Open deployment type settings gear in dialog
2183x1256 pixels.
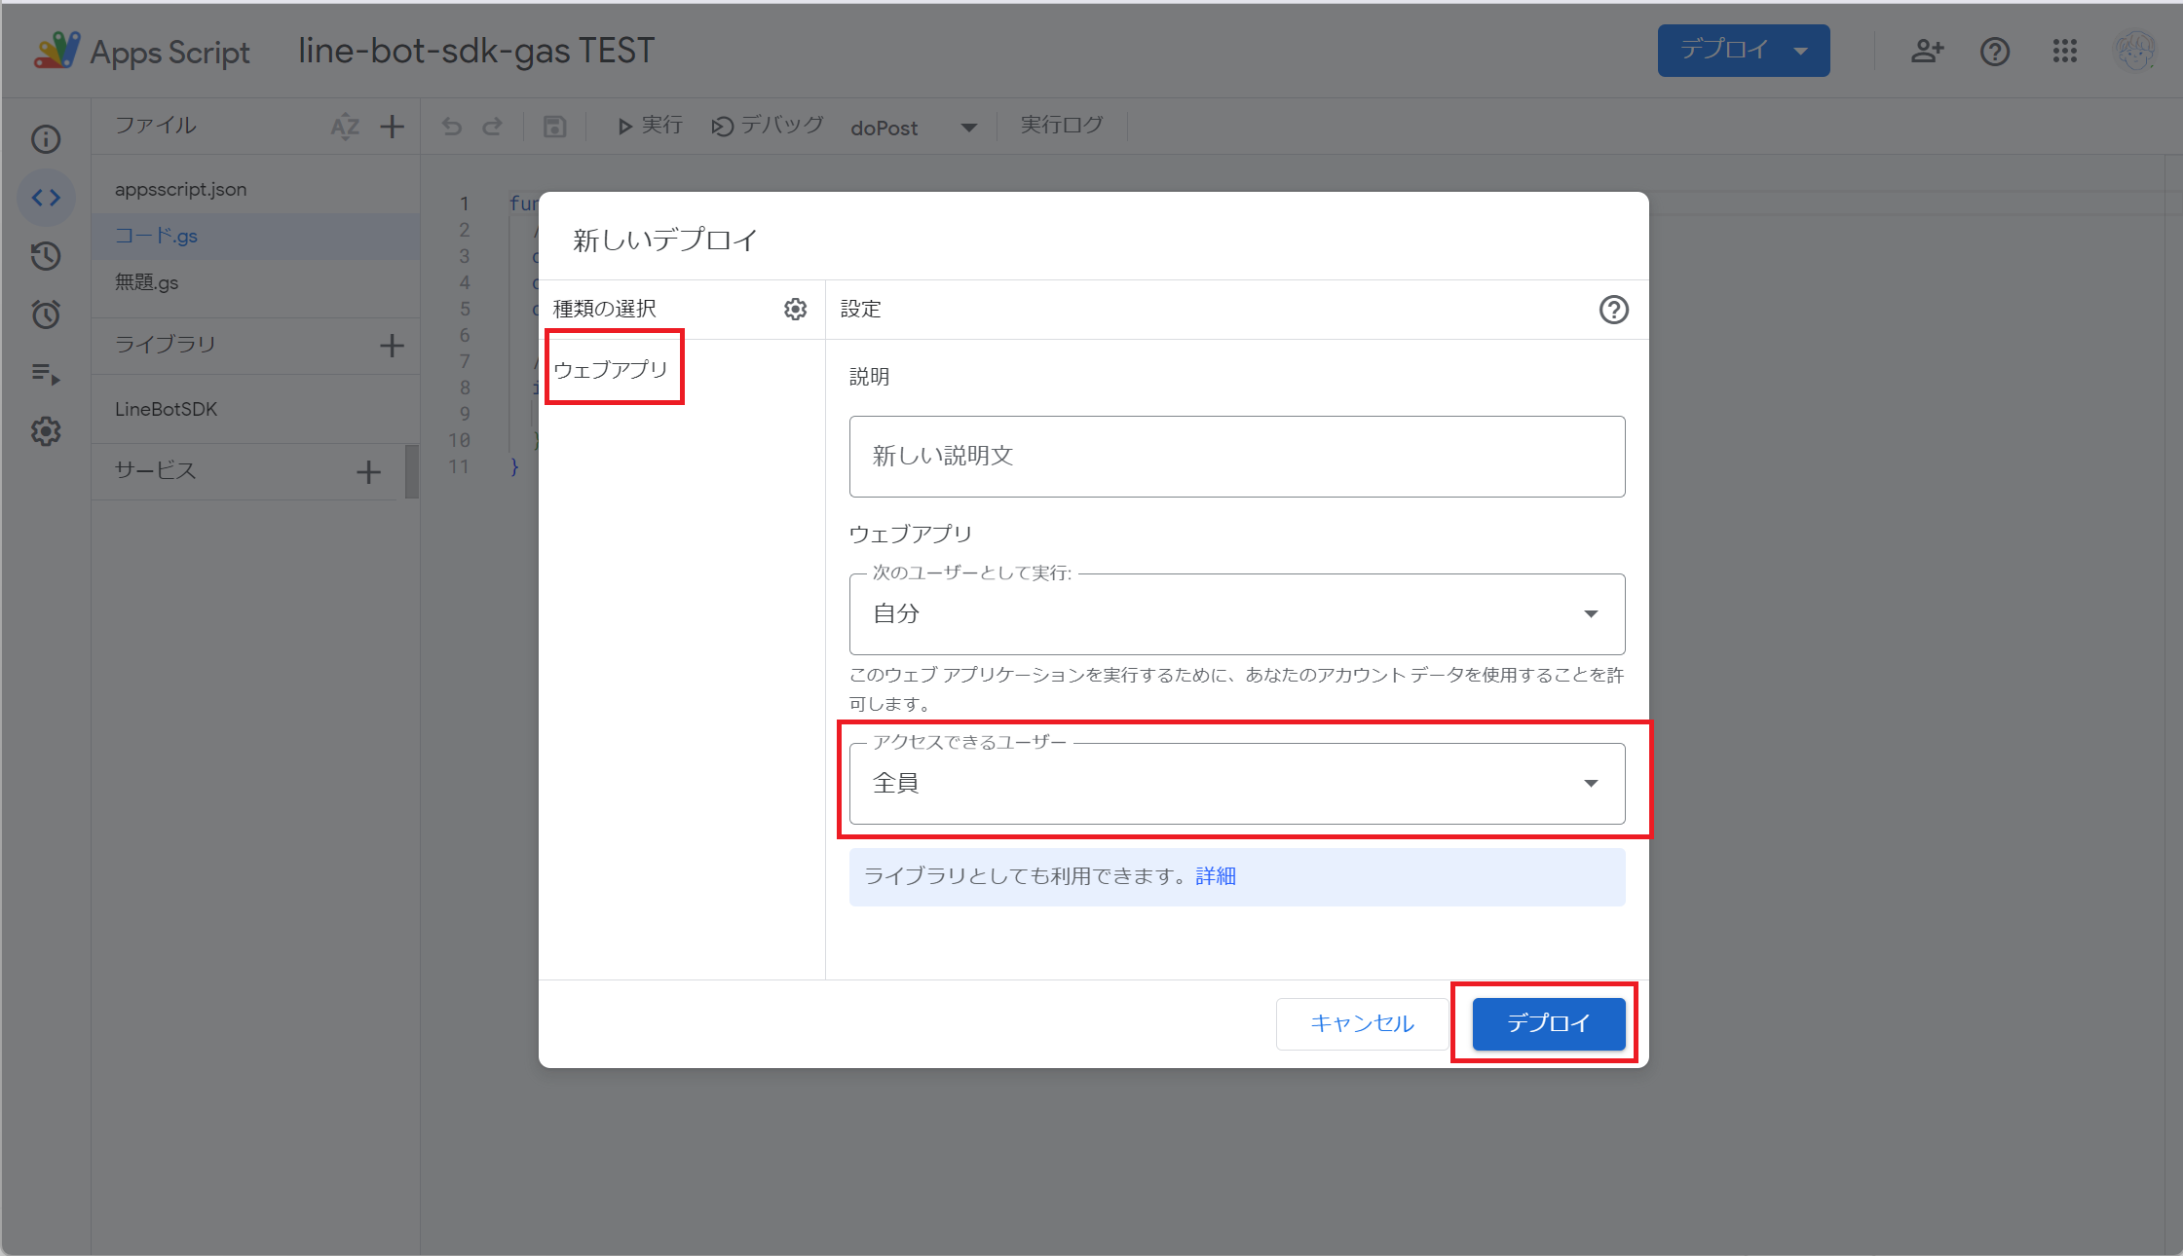[795, 309]
